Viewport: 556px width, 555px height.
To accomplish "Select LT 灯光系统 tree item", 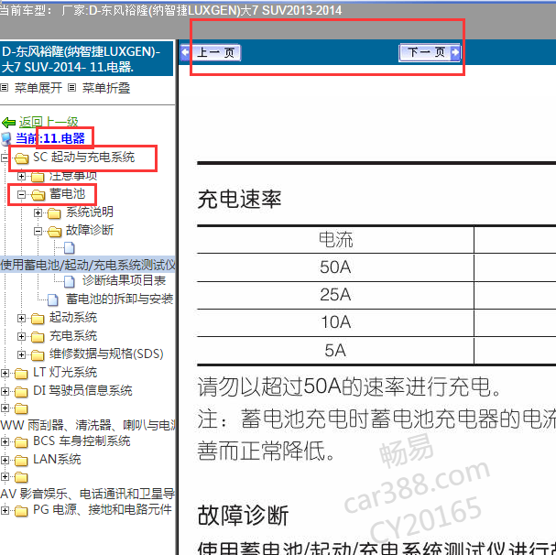I will pos(65,373).
